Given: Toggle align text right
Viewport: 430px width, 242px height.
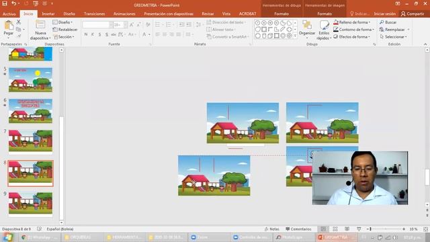Looking at the screenshot, I should [172, 34].
